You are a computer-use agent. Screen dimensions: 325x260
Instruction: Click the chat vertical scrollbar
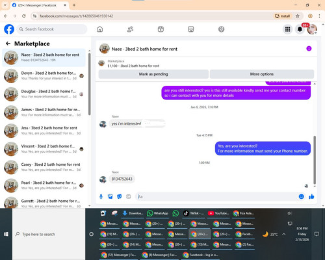click(315, 160)
